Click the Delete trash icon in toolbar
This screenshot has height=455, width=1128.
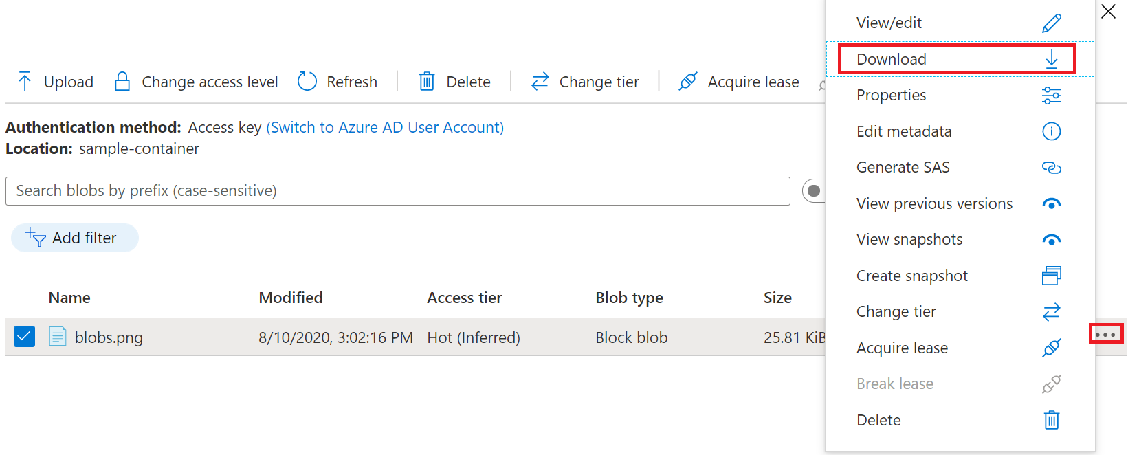click(427, 82)
